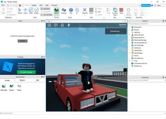166x119 pixels.
Task: Expand the ReplicatedStorage node
Action: point(129,40)
